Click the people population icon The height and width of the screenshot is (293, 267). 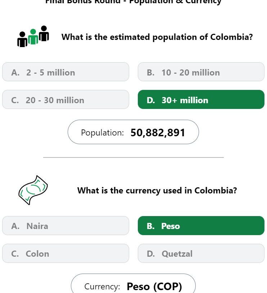pos(33,36)
